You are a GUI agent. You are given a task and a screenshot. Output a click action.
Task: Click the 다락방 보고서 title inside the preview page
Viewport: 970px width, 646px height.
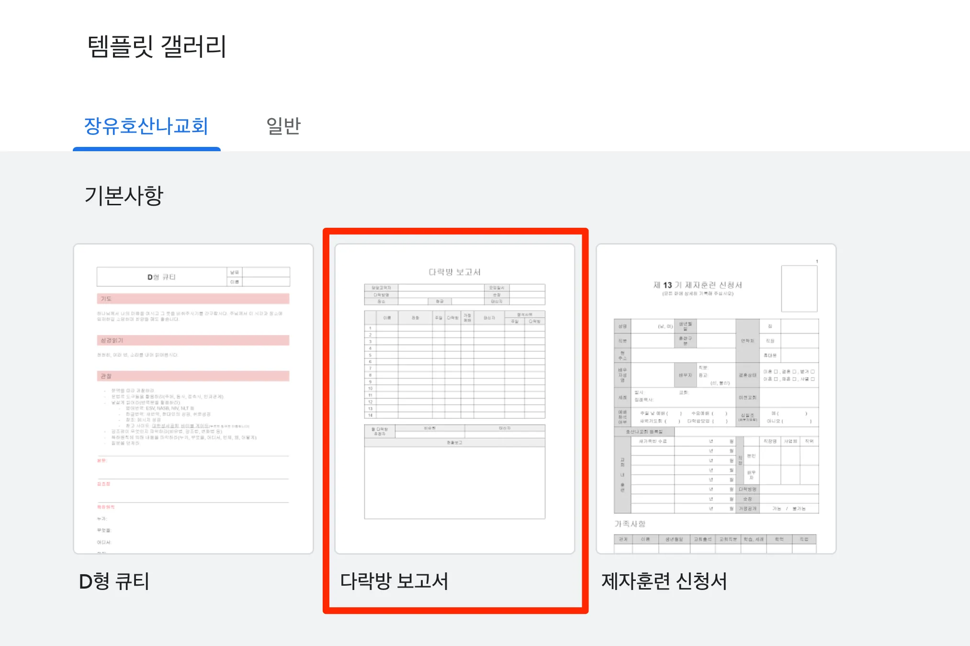454,272
